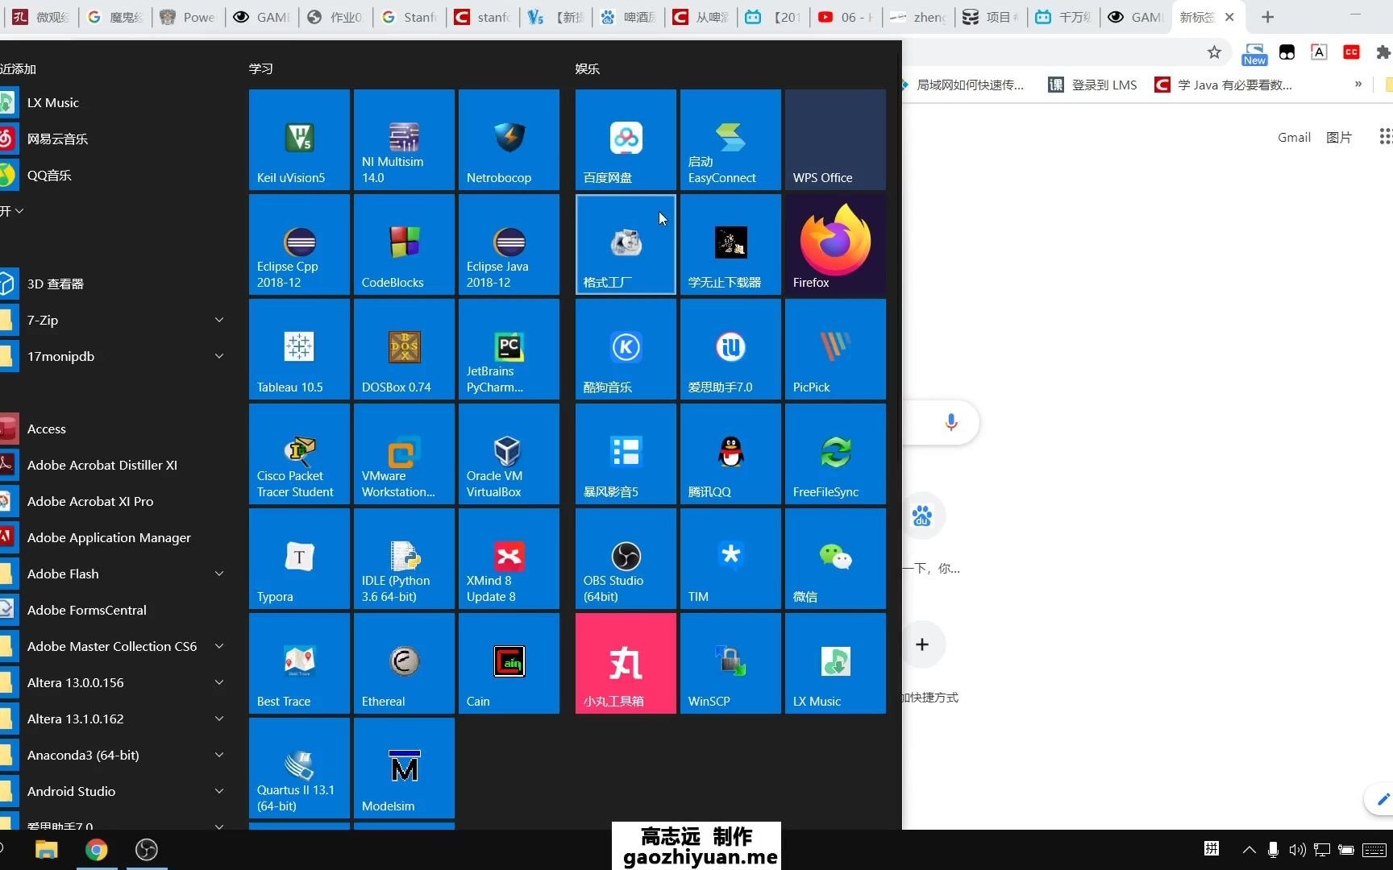Open Cisco Packet Tracer Student tile
The width and height of the screenshot is (1393, 870).
(x=299, y=454)
